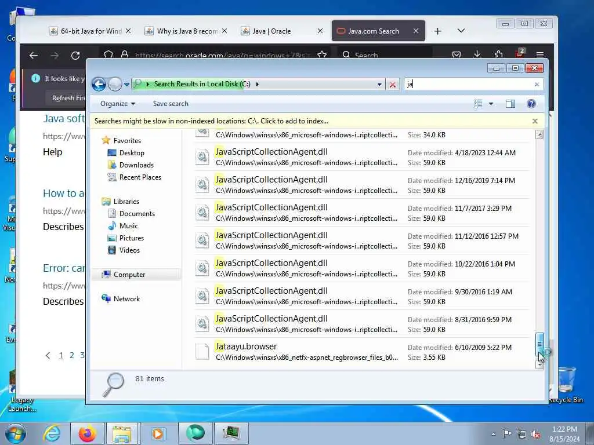594x445 pixels.
Task: Click the scrollbar up arrow in results
Action: (539, 134)
